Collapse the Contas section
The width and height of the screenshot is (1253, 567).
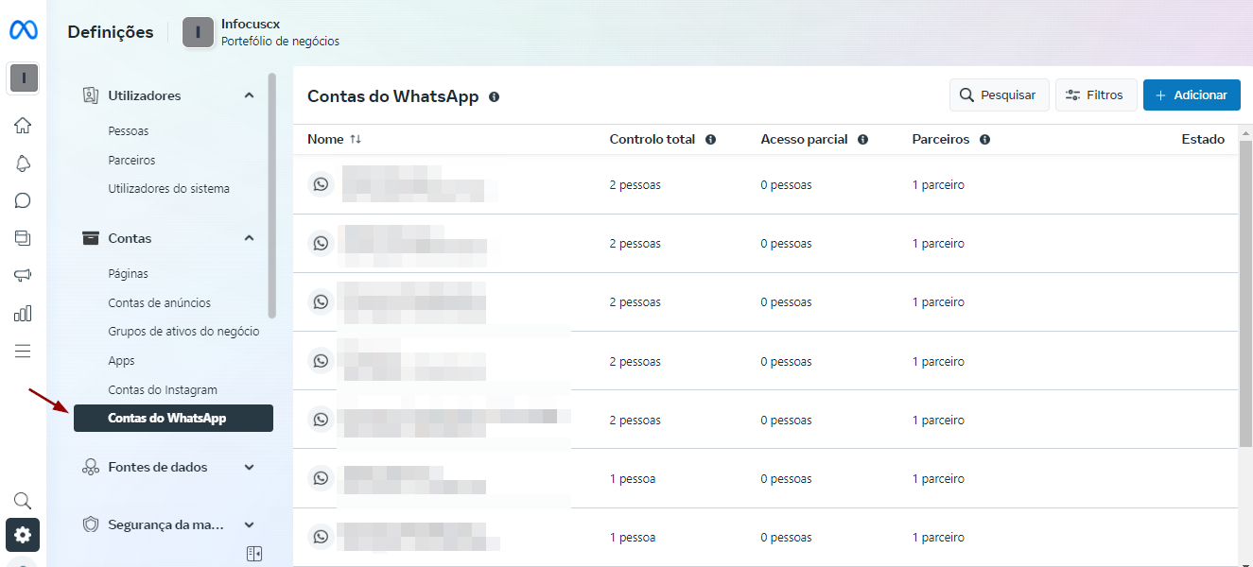(x=249, y=238)
